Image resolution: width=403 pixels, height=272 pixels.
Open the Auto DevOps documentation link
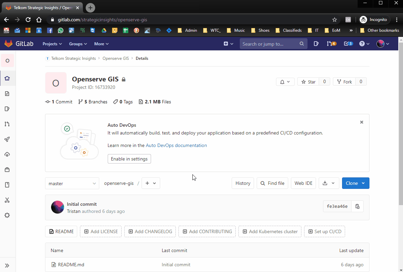pyautogui.click(x=176, y=145)
